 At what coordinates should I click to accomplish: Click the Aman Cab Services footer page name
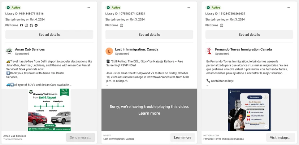tap(15, 136)
